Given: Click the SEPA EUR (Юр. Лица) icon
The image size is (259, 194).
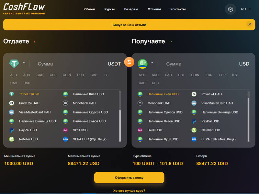Looking at the screenshot, I should click(65, 139).
